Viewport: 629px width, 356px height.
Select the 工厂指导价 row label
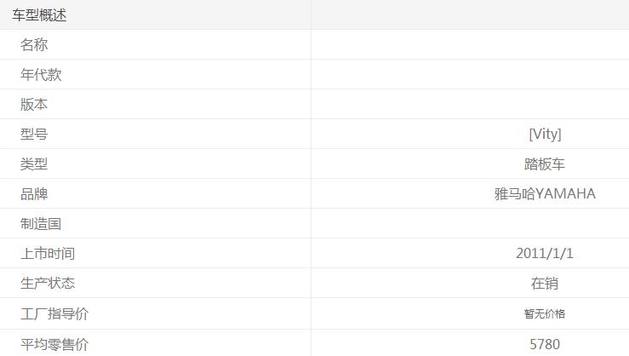(x=54, y=314)
